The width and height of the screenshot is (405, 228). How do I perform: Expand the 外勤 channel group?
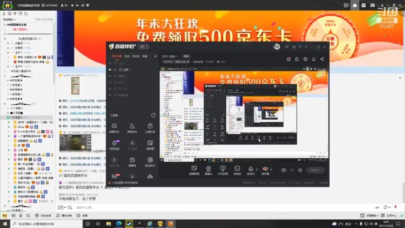8,44
